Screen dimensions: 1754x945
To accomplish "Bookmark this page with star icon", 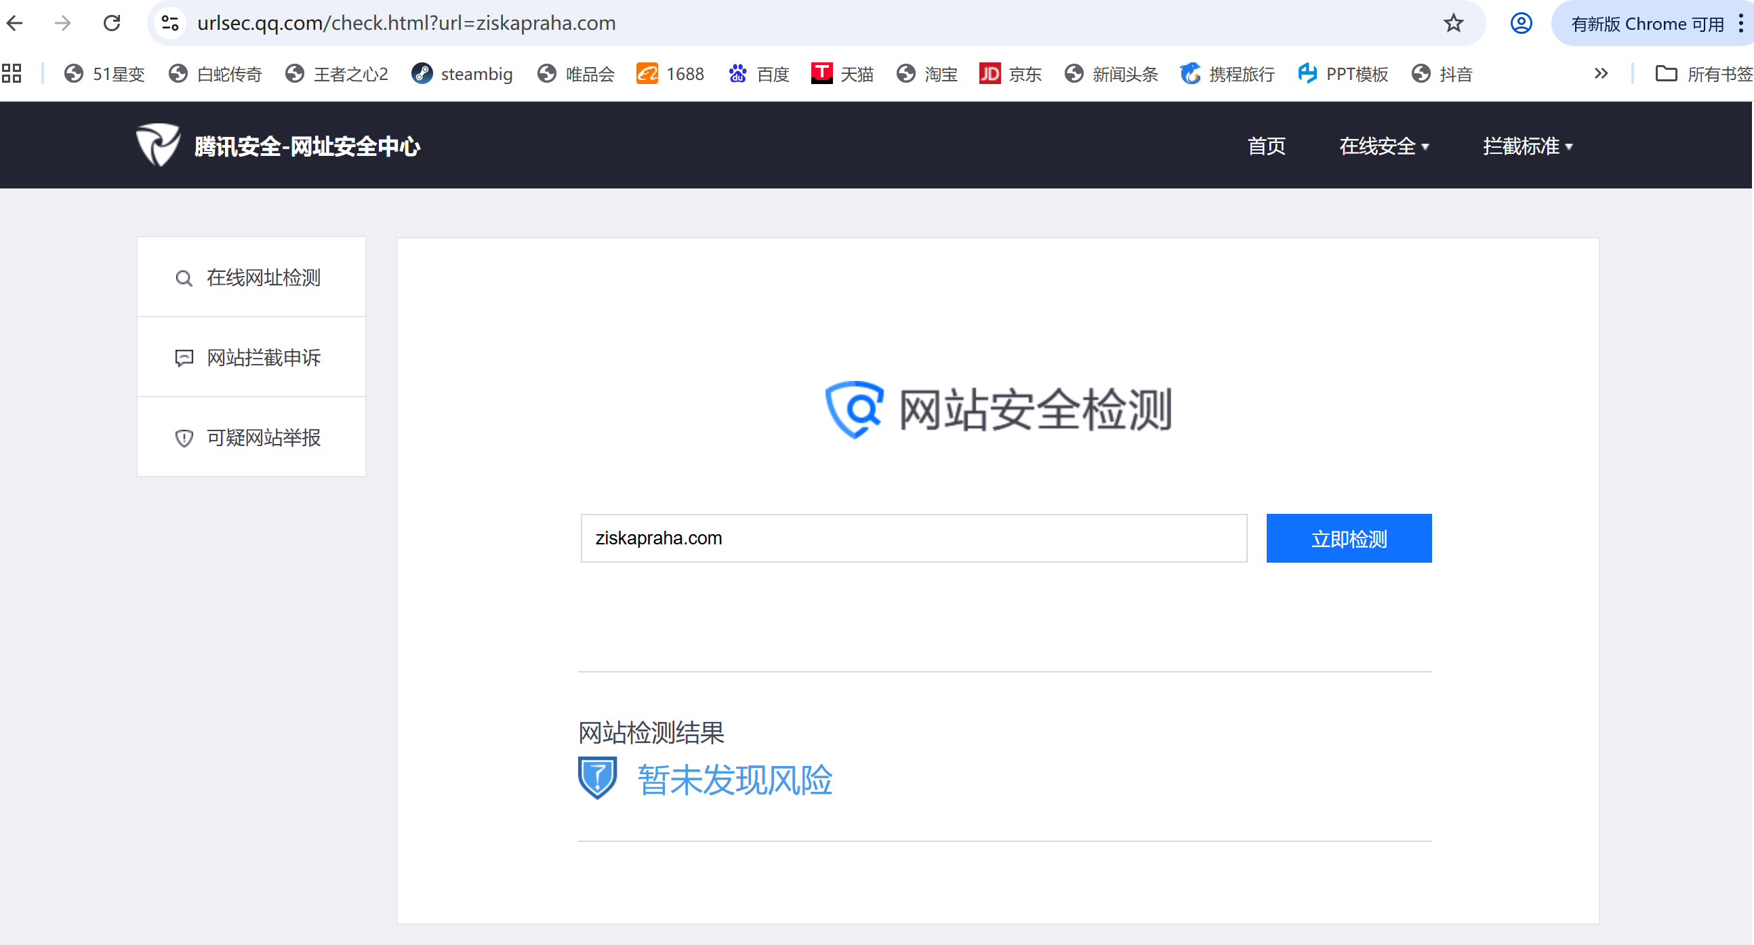I will pyautogui.click(x=1454, y=23).
